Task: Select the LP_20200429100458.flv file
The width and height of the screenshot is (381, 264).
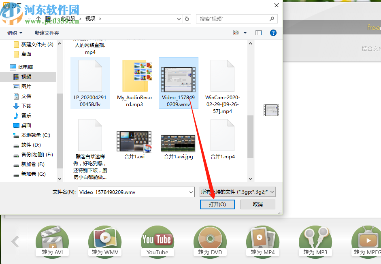Action: click(x=90, y=83)
